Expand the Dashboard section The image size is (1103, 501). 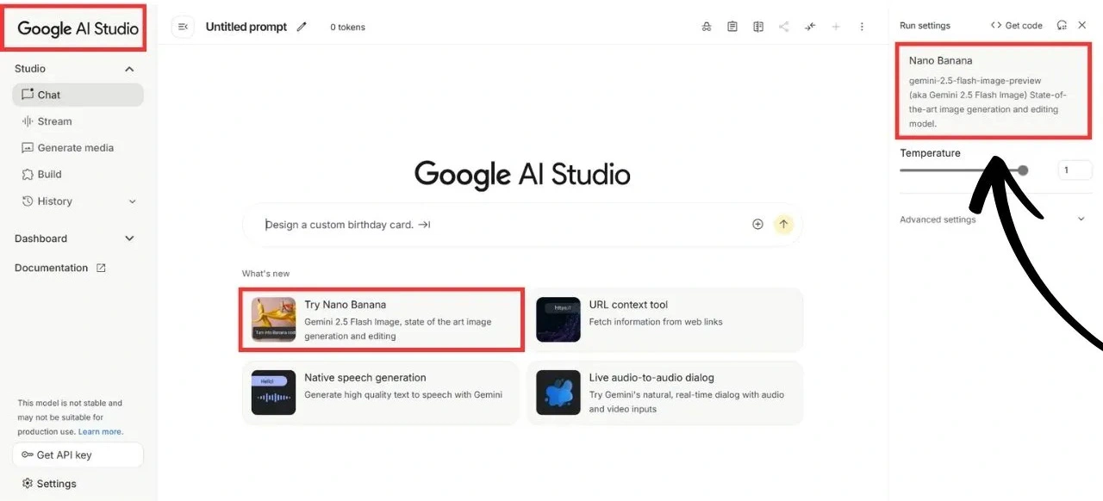coord(129,238)
